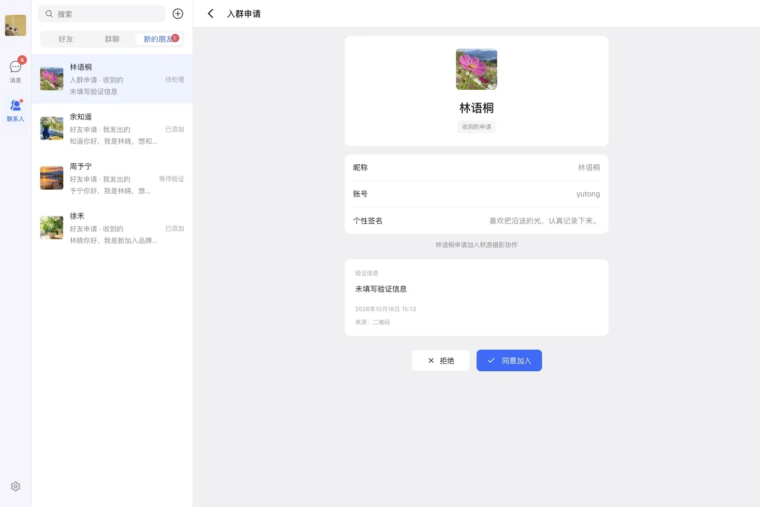The height and width of the screenshot is (507, 760).
Task: Open 余知遥's friend request row
Action: pos(112,128)
